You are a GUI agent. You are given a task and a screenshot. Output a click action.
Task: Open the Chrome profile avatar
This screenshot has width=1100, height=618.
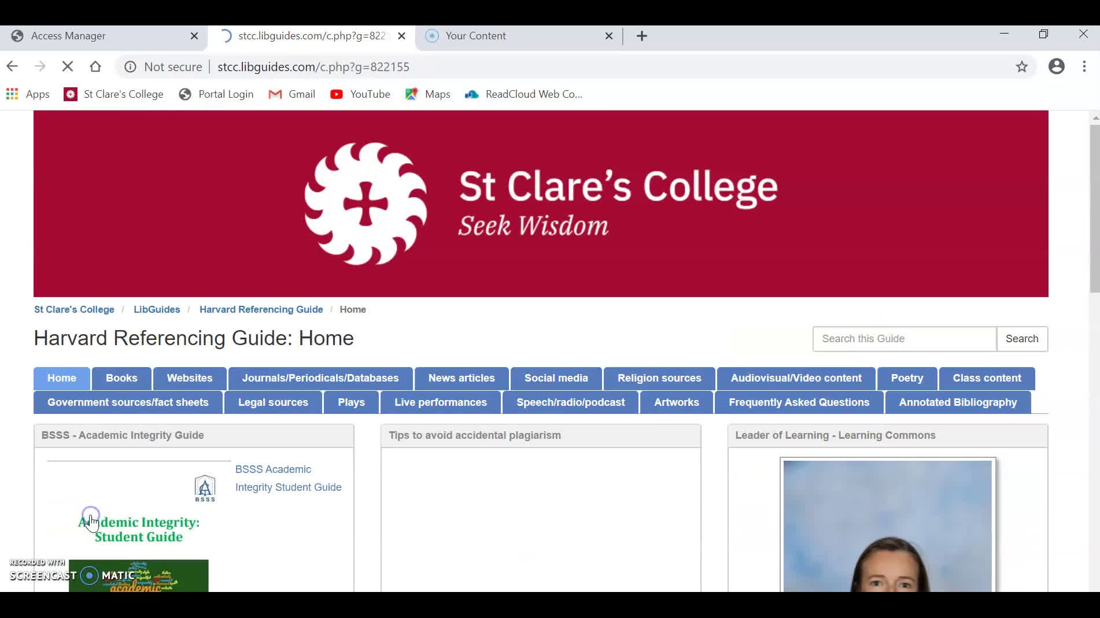1057,66
